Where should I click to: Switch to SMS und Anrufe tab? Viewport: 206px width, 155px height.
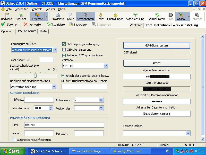(27, 31)
